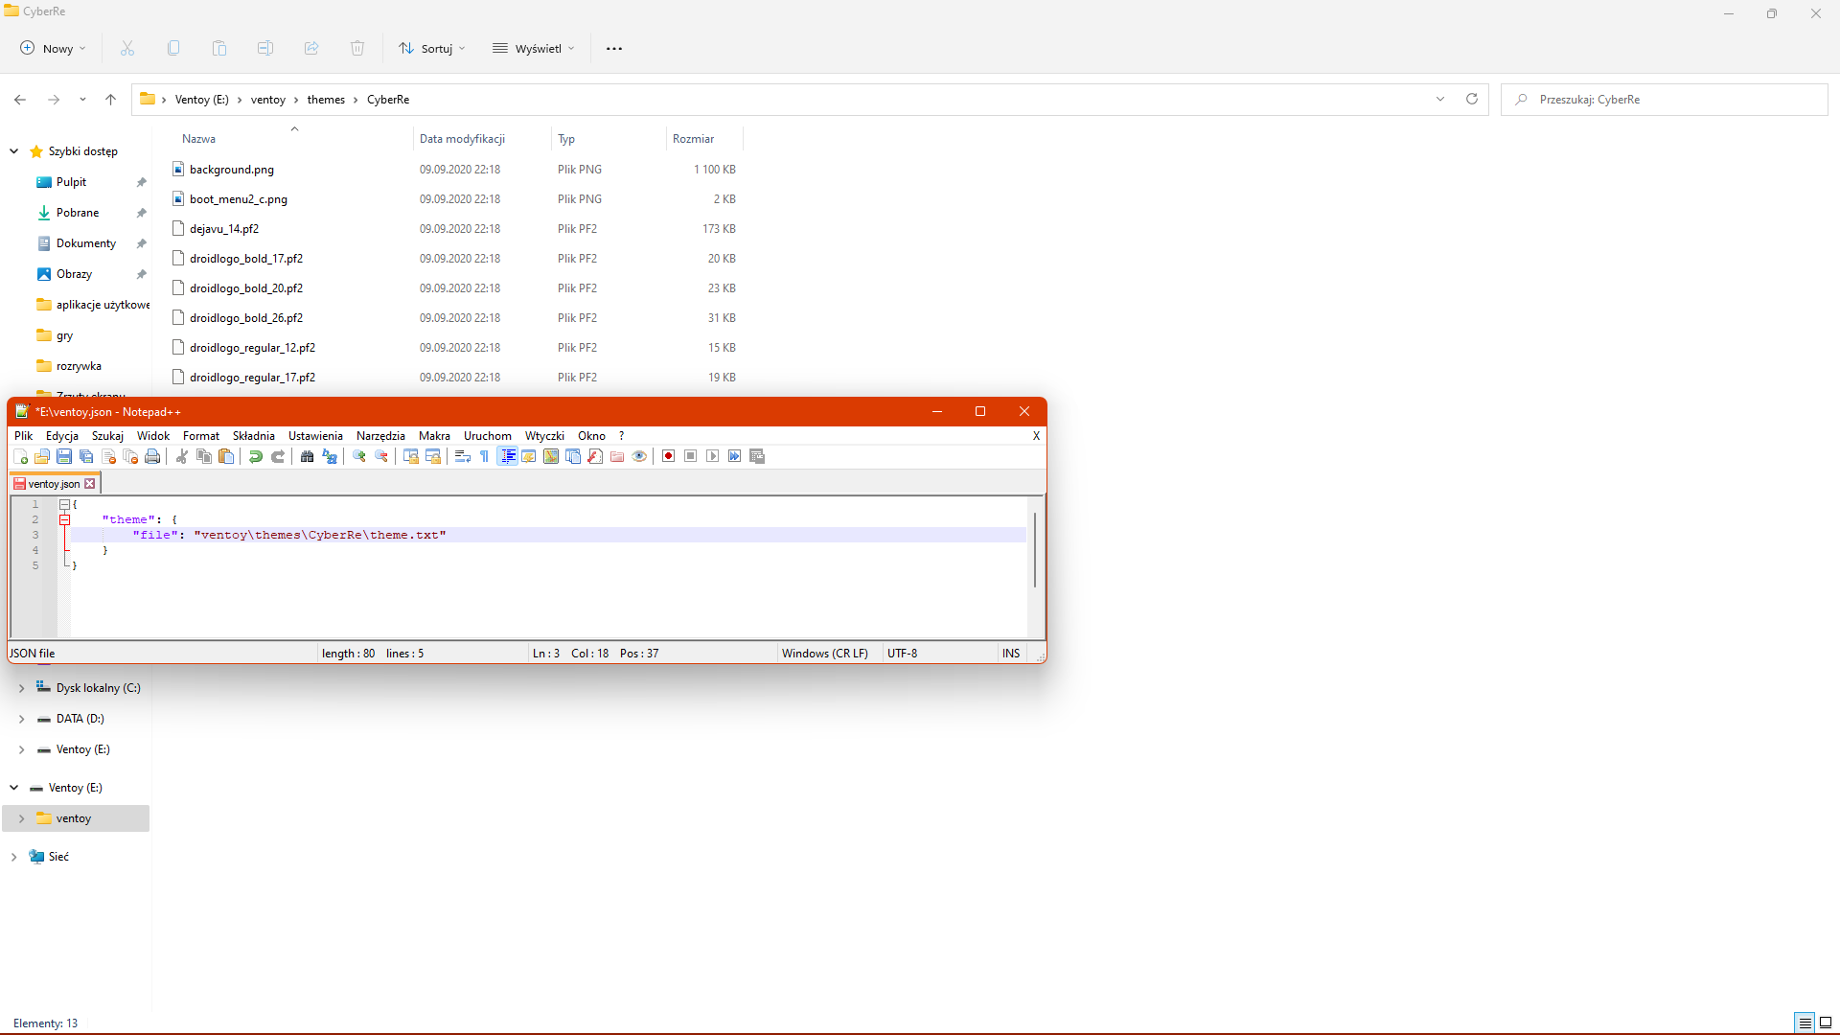Expand Dysk lokalny (C:) in navigation tree
Image resolution: width=1840 pixels, height=1035 pixels.
(x=21, y=688)
